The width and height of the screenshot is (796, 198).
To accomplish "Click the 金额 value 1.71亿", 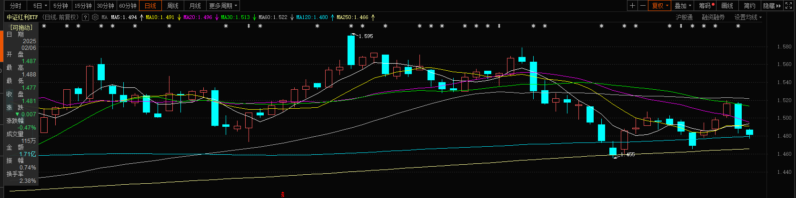I will [28, 154].
